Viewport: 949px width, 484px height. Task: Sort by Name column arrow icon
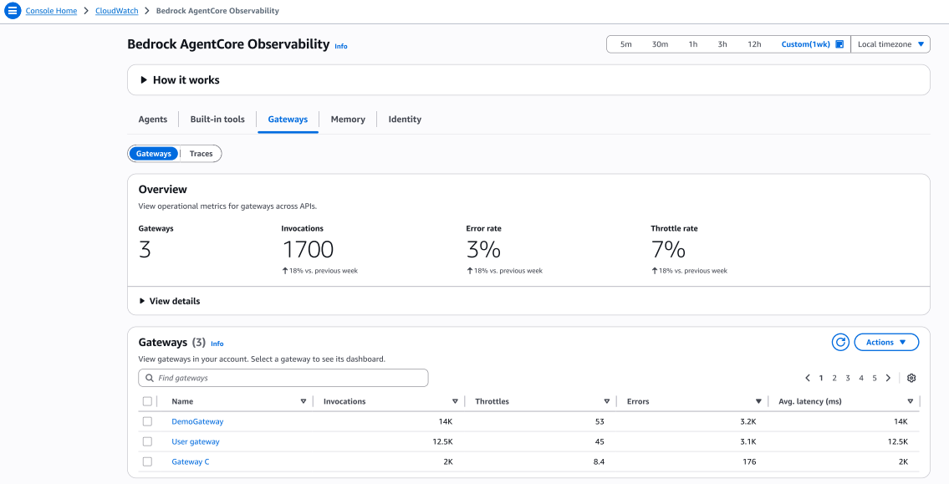(x=303, y=401)
